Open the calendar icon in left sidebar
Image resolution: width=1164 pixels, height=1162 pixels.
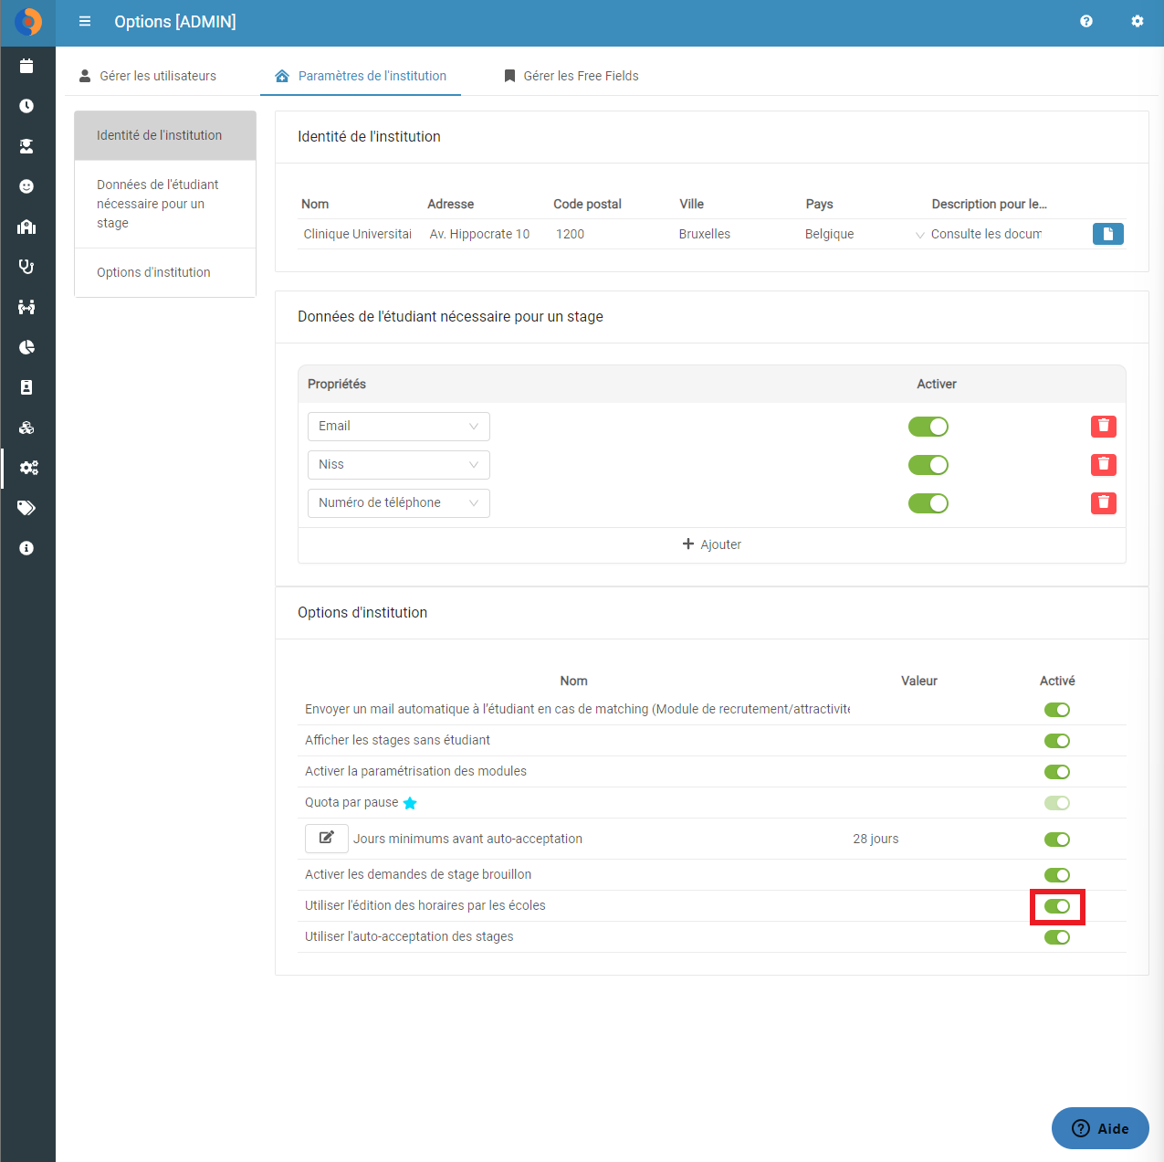coord(26,66)
